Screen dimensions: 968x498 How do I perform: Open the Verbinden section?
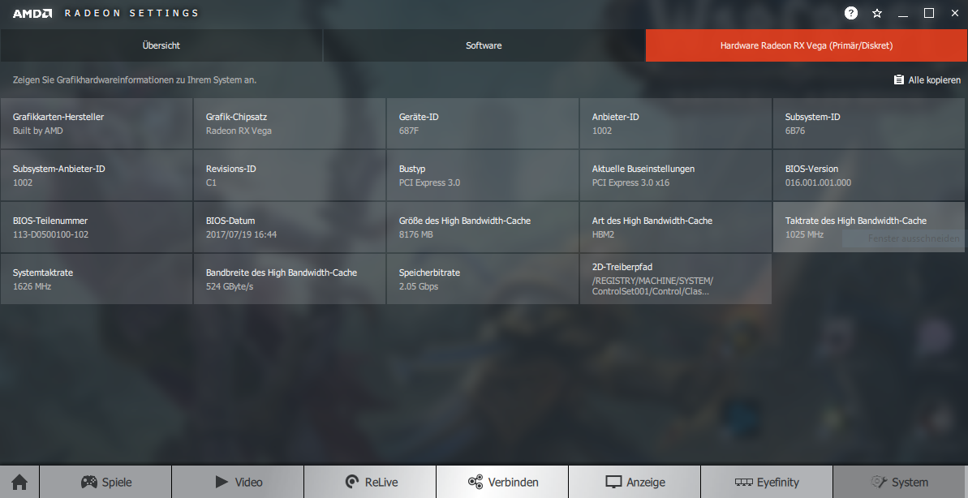(x=502, y=482)
